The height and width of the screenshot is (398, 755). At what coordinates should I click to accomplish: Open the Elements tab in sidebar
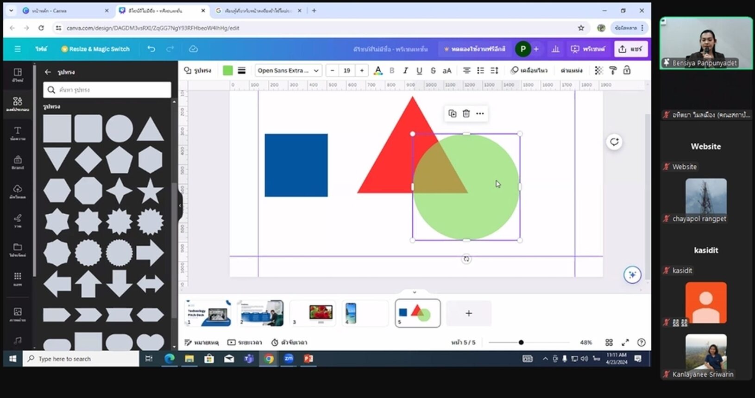[x=18, y=104]
